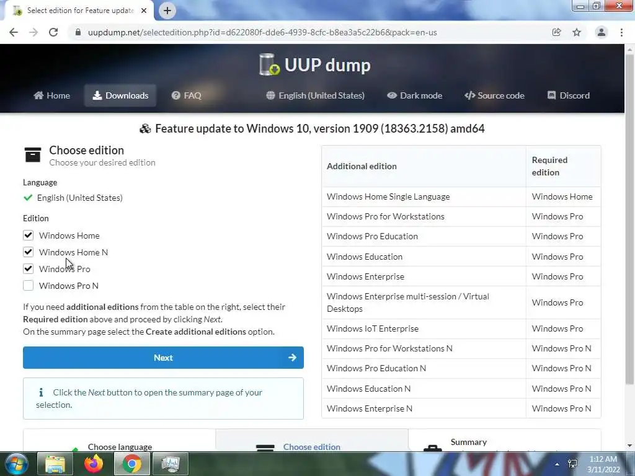The image size is (635, 476).
Task: Toggle the Windows Home checkbox
Action: 28,235
